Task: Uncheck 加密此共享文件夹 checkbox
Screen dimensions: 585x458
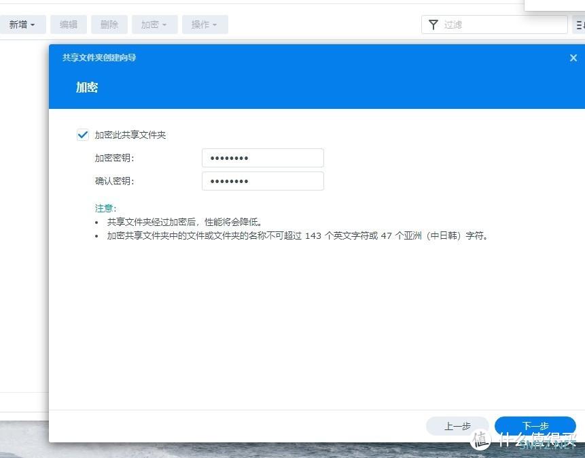Action: point(83,135)
